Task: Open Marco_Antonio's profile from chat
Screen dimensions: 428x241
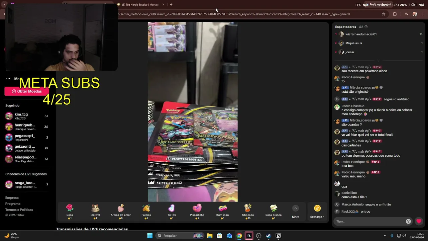Action: tap(352, 205)
